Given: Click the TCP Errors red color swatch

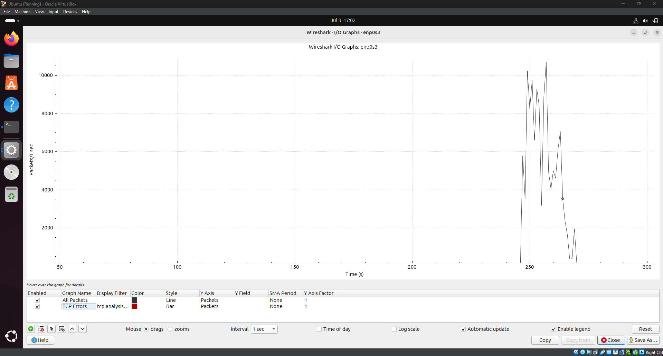Looking at the screenshot, I should pyautogui.click(x=134, y=306).
